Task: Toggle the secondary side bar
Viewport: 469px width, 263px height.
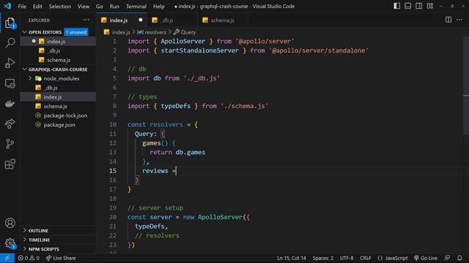Action: tap(418, 6)
